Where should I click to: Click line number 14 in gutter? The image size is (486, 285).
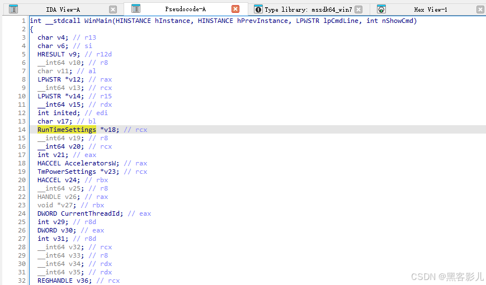coord(22,130)
